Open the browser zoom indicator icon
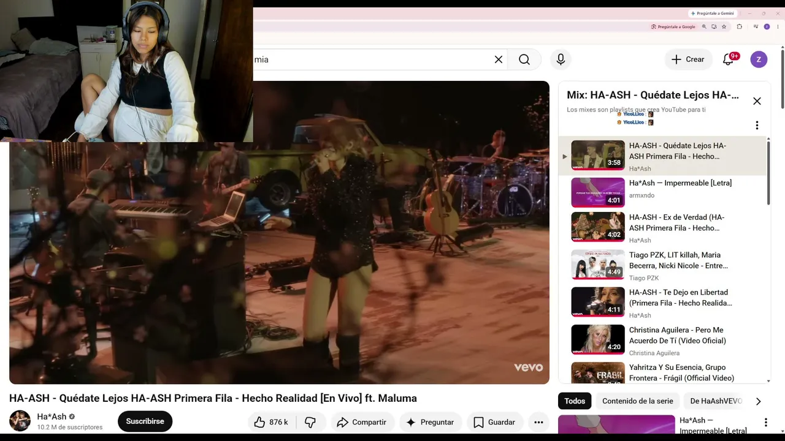Image resolution: width=785 pixels, height=441 pixels. click(x=704, y=27)
